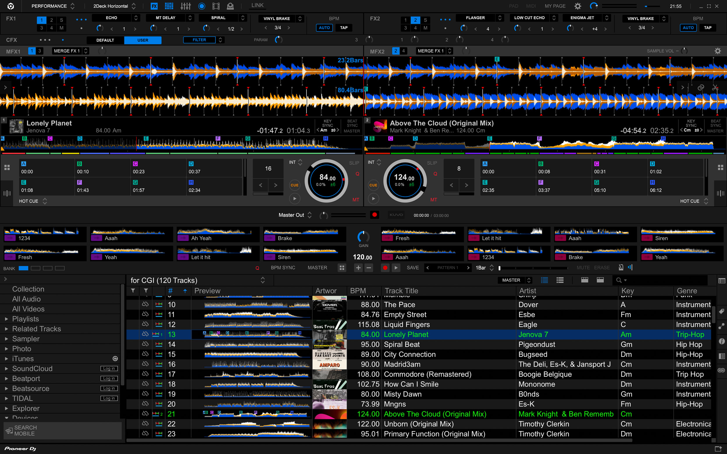
Task: Enable sampler BPM SYNC
Action: click(x=283, y=268)
